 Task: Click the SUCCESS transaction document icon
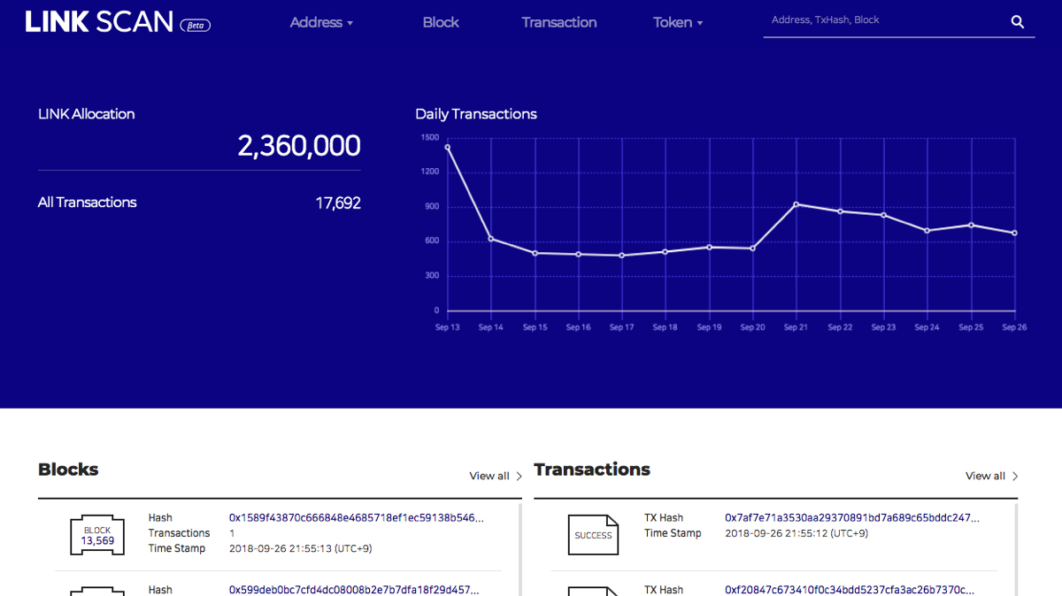(593, 535)
